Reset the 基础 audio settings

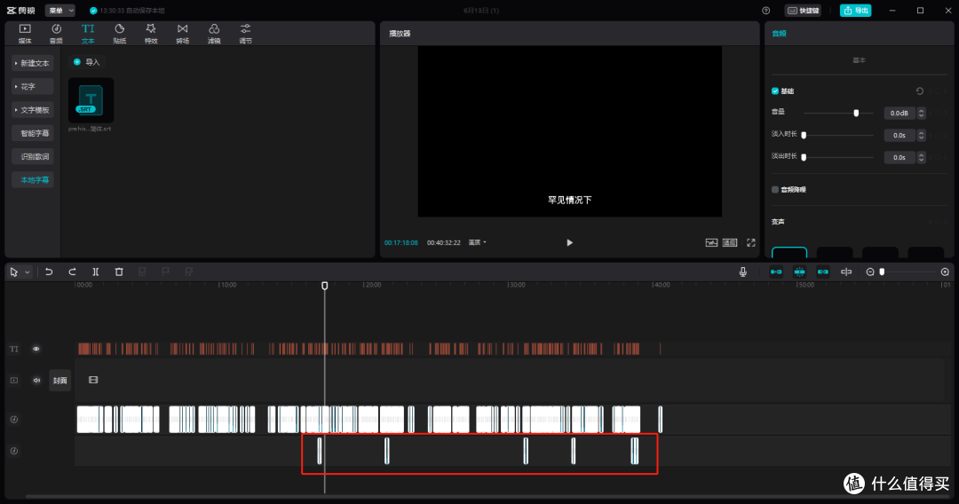[x=919, y=91]
